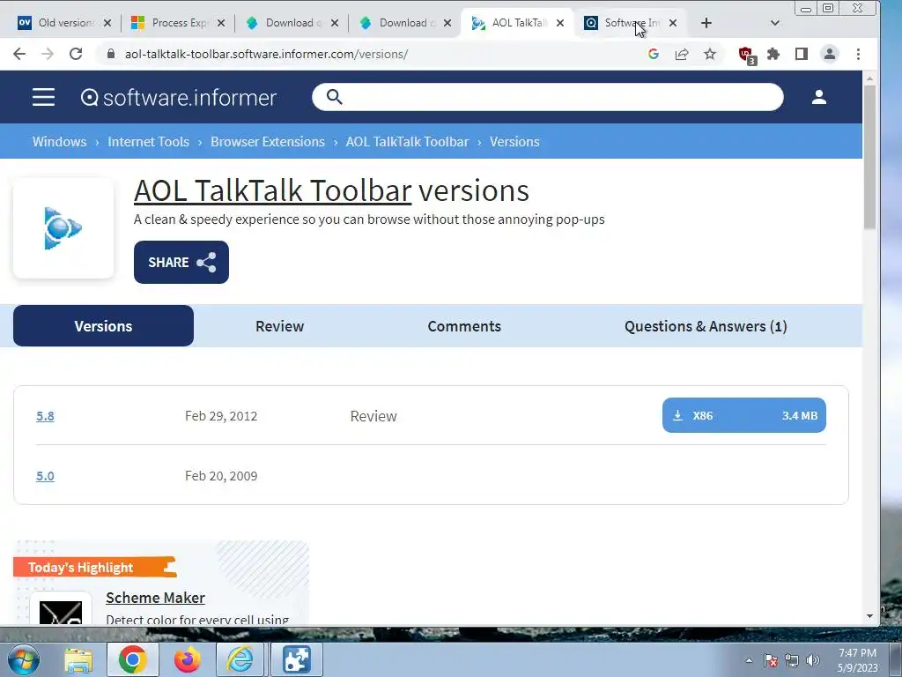Viewport: 902px width, 677px height.
Task: Select the Review page tab
Action: 279,326
